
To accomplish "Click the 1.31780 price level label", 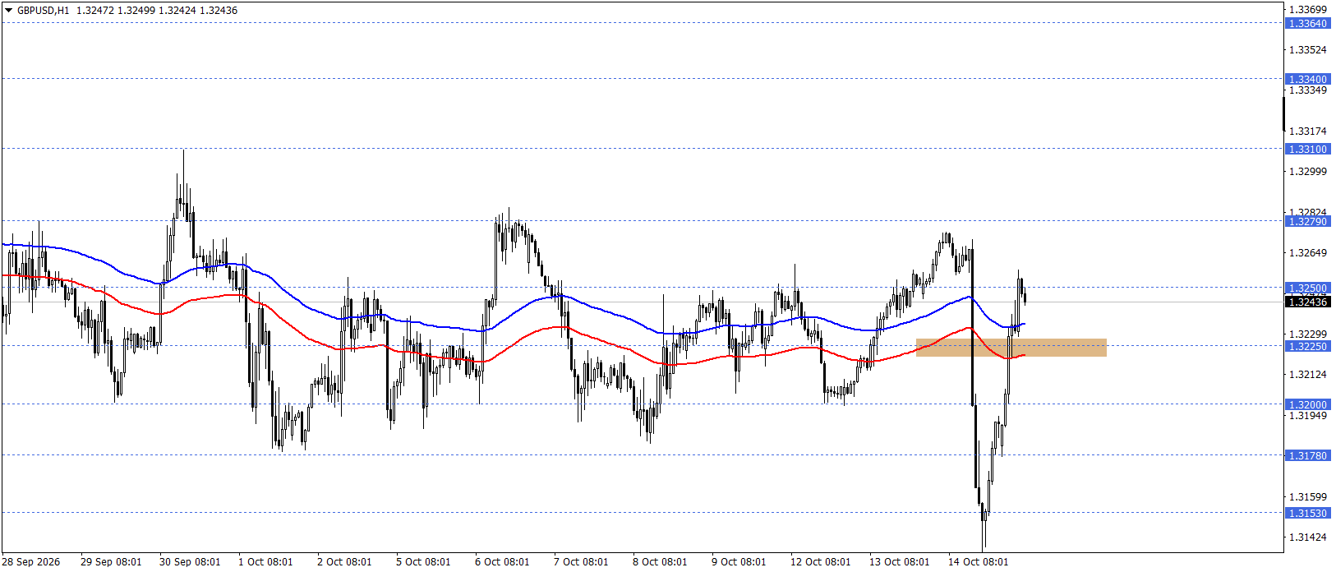I will coord(1307,456).
